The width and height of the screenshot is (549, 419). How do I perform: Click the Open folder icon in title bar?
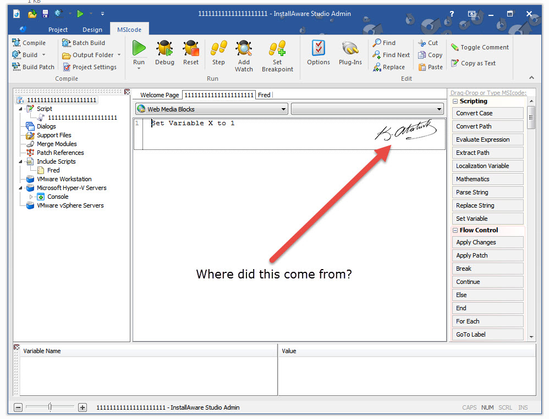point(32,14)
